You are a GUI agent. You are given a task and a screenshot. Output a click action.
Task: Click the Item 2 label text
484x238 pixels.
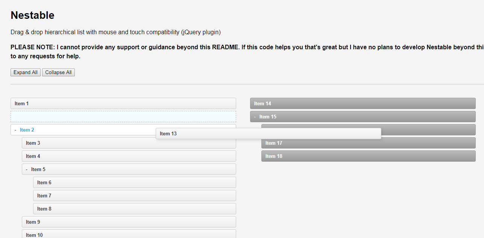(27, 130)
